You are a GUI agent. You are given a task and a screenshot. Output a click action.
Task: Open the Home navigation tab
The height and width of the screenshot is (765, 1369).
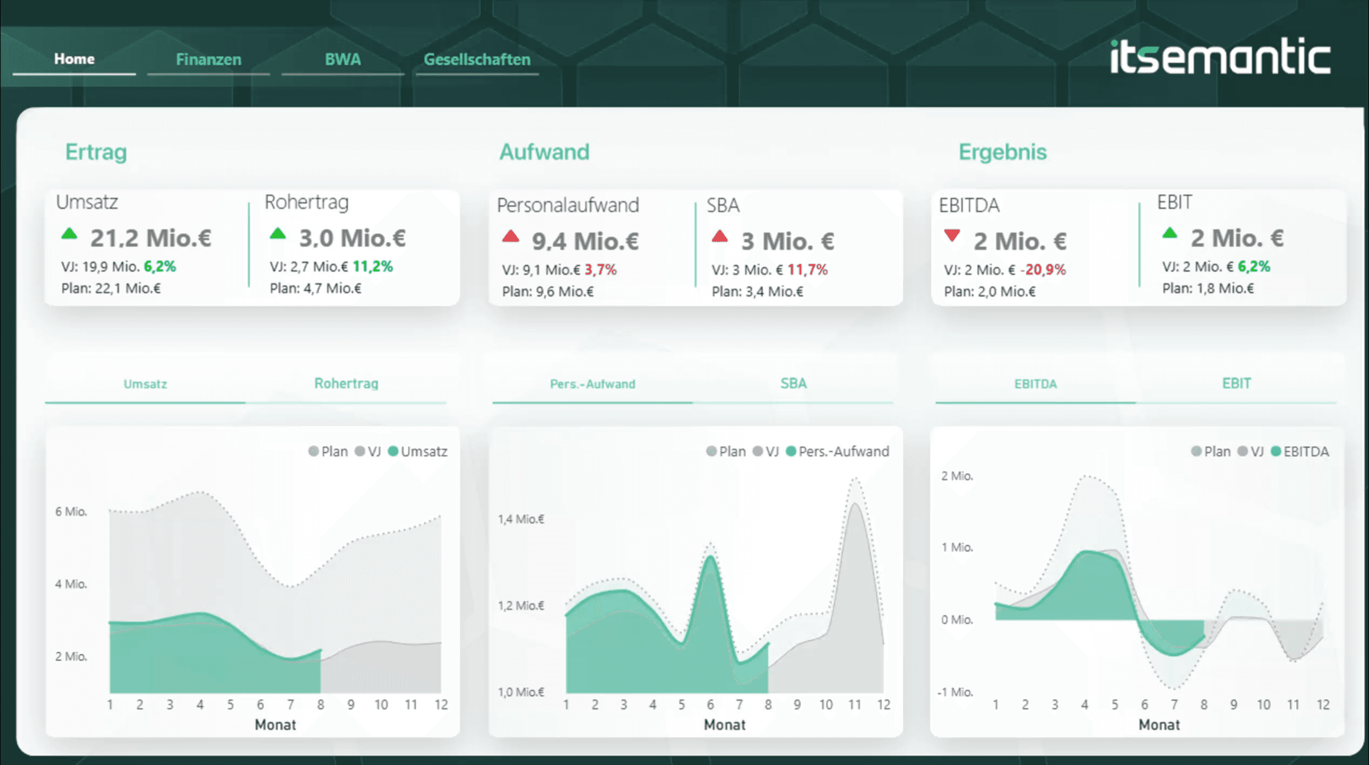tap(74, 58)
